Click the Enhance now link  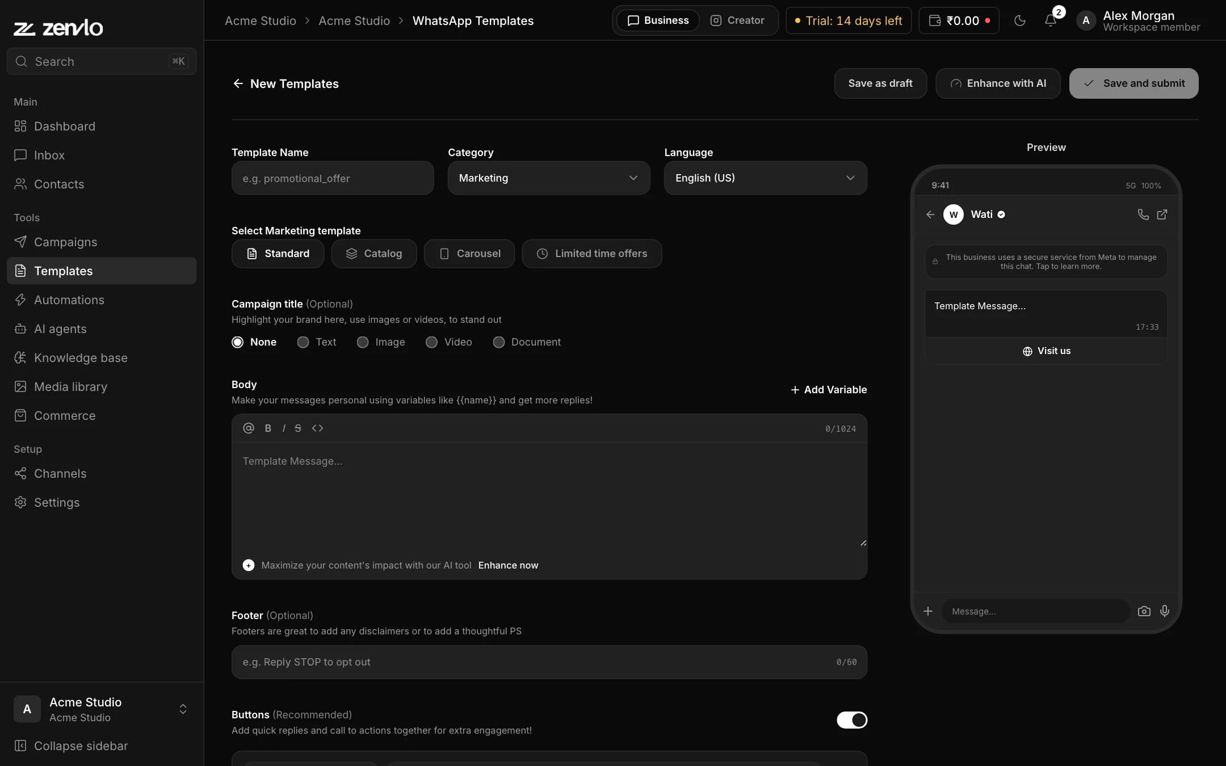508,565
